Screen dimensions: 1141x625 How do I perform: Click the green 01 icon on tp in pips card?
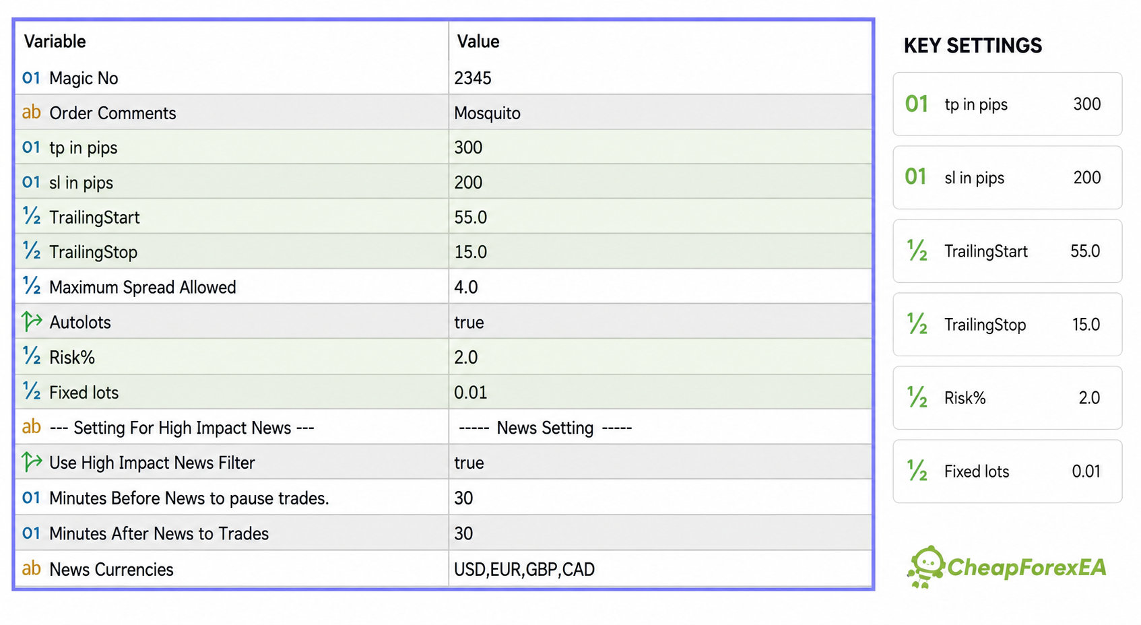click(917, 104)
